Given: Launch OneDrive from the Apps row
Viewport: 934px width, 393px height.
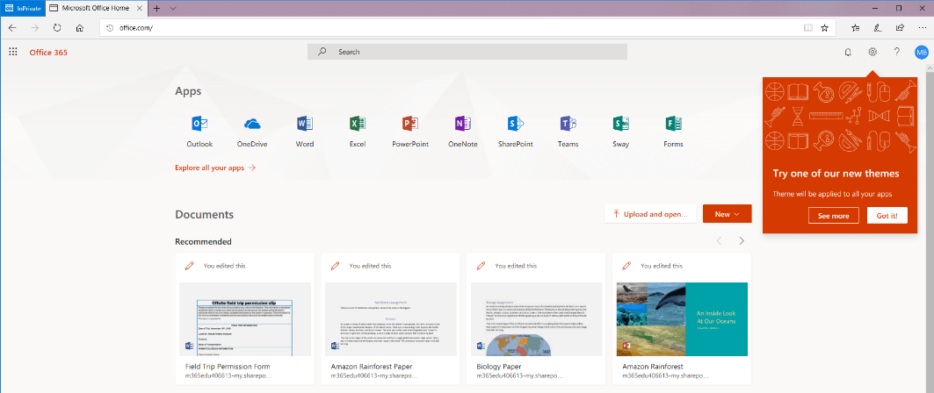Looking at the screenshot, I should pos(252,124).
